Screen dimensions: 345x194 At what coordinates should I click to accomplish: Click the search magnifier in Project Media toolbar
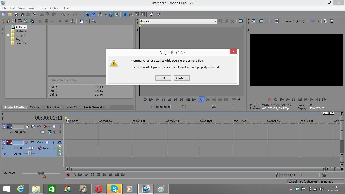(x=94, y=21)
